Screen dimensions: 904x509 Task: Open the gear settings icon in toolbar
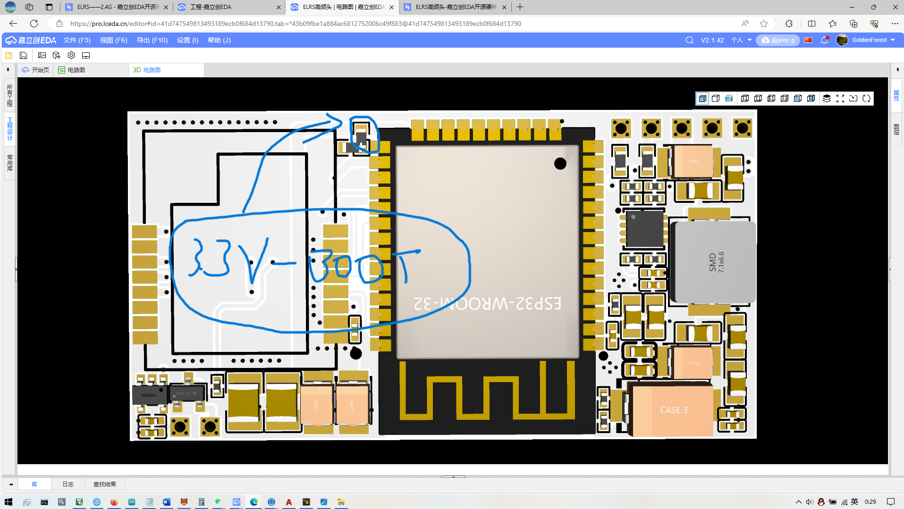click(x=71, y=55)
